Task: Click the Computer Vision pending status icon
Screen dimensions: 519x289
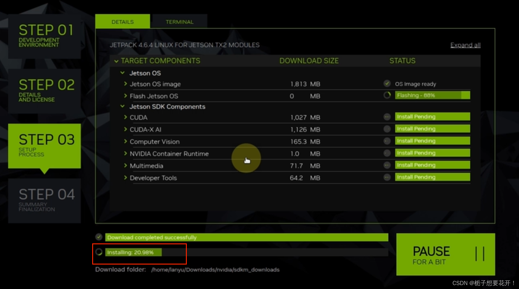Action: click(387, 141)
